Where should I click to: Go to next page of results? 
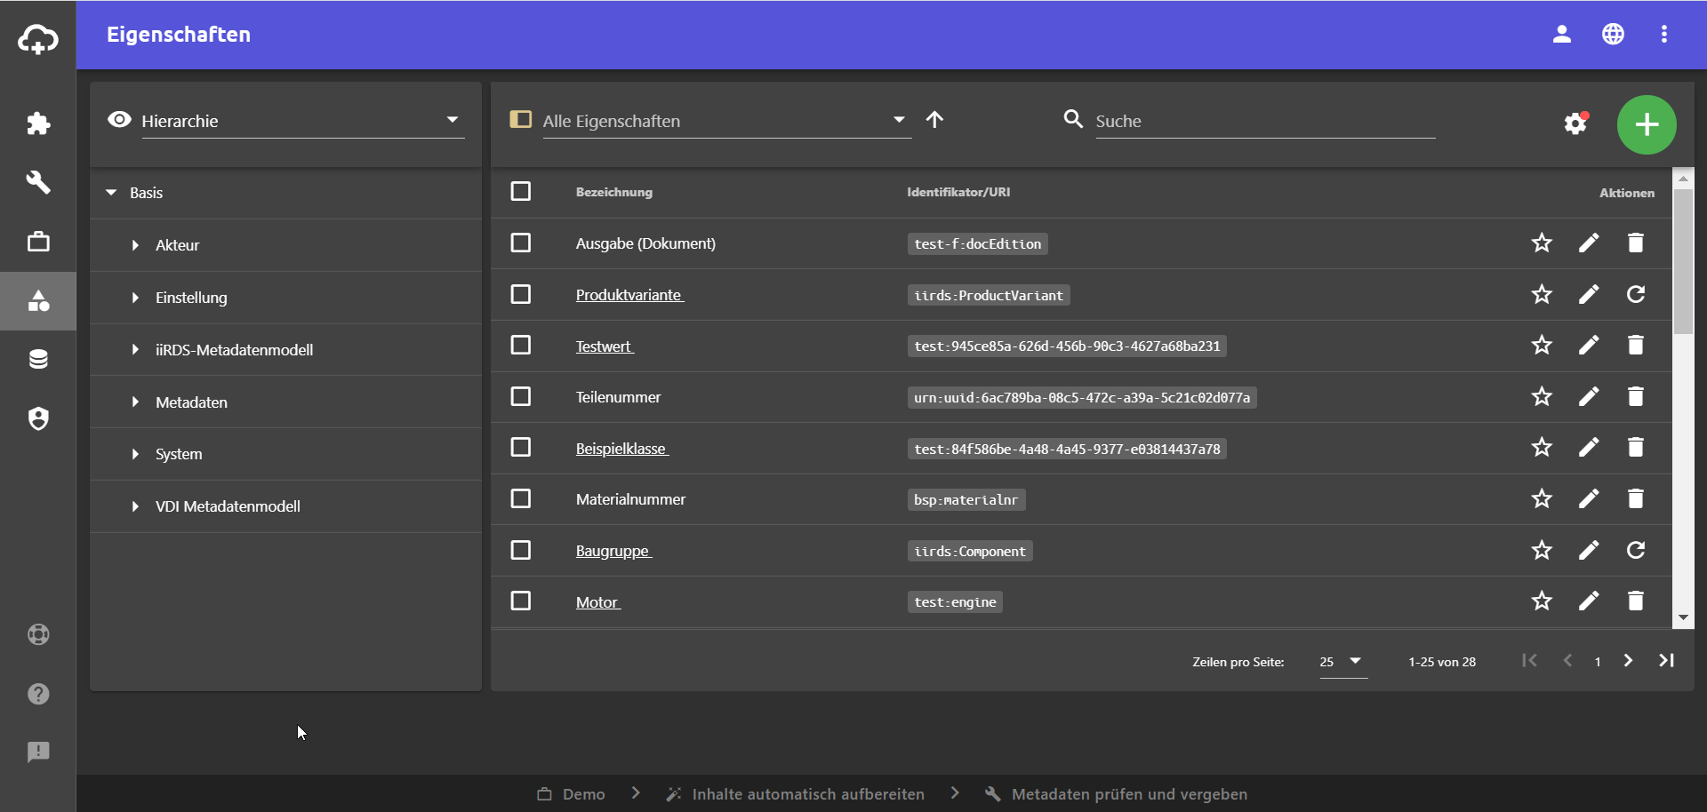[x=1628, y=661]
